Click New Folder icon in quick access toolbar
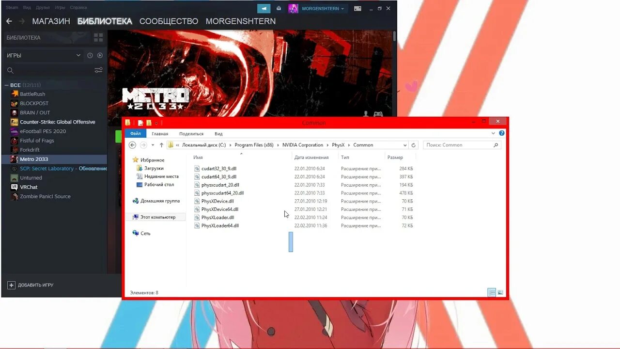Viewport: 620px width, 349px height. pos(149,123)
